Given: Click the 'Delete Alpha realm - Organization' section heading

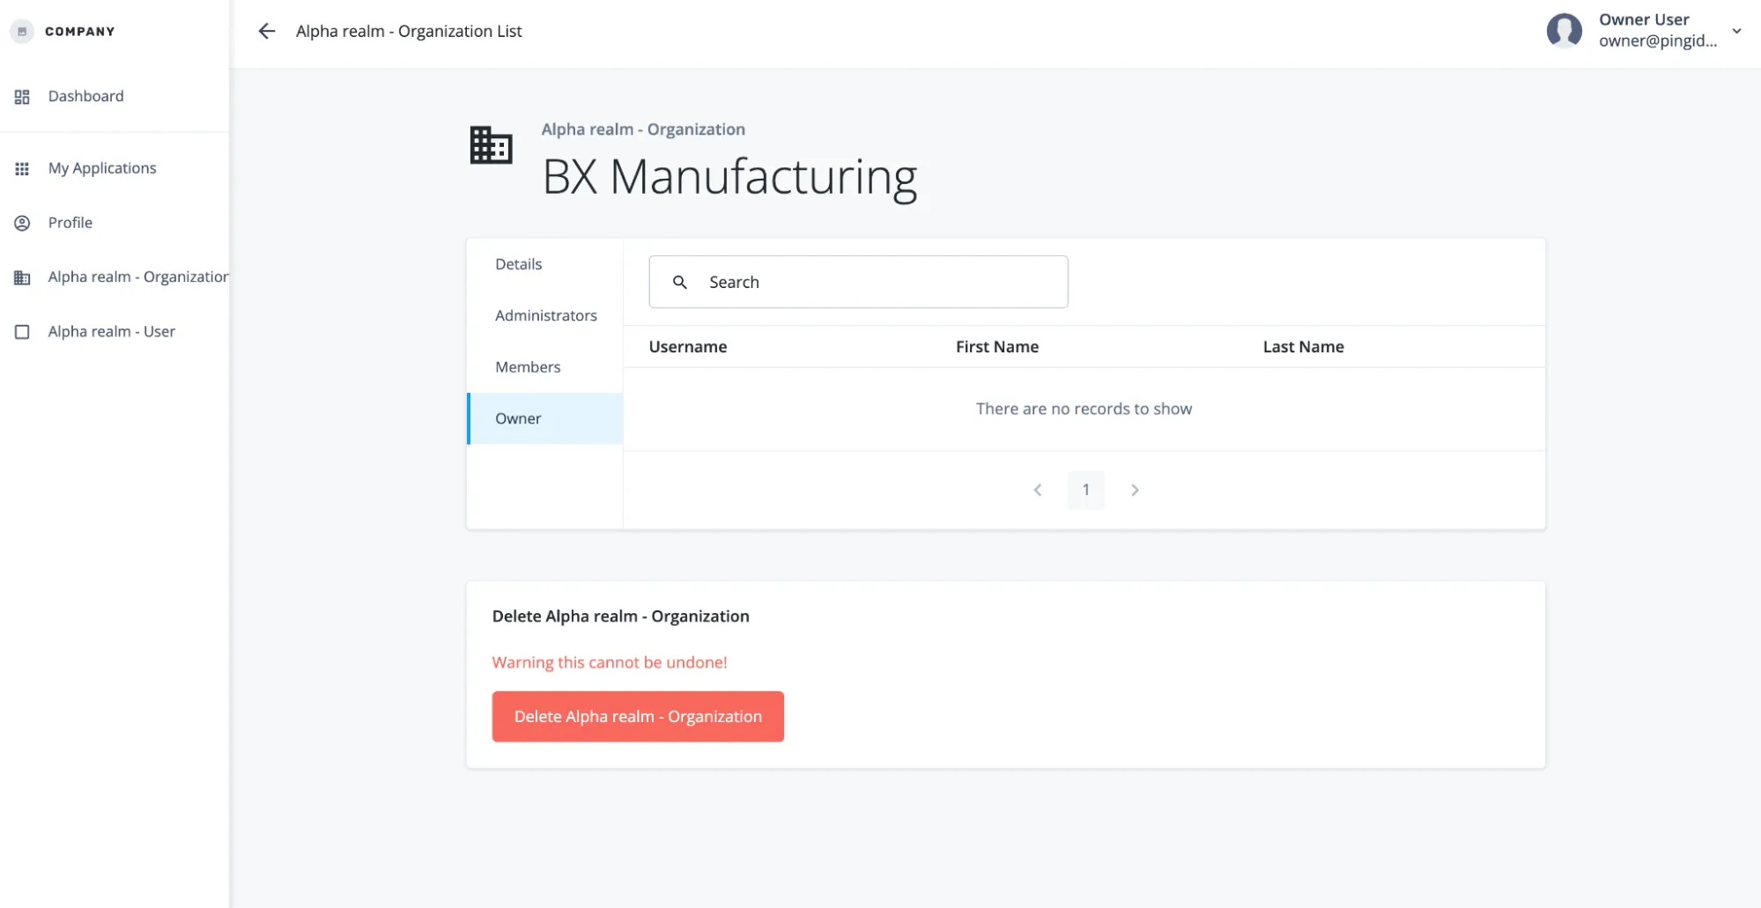Looking at the screenshot, I should (x=620, y=616).
